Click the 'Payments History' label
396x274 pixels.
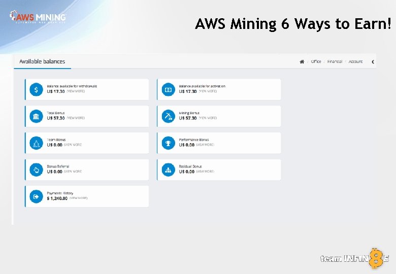(60, 193)
